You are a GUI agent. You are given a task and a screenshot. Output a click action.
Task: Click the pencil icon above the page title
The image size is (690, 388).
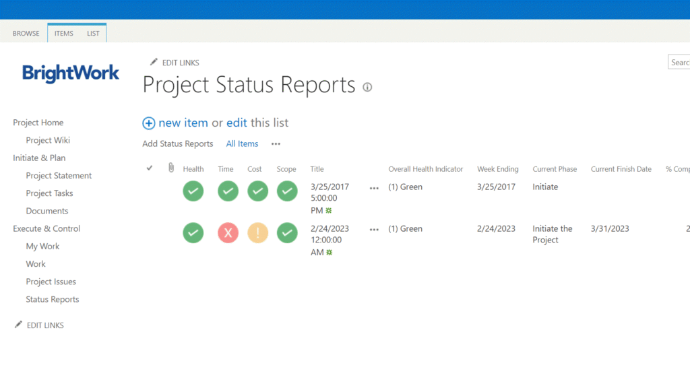[x=154, y=62]
